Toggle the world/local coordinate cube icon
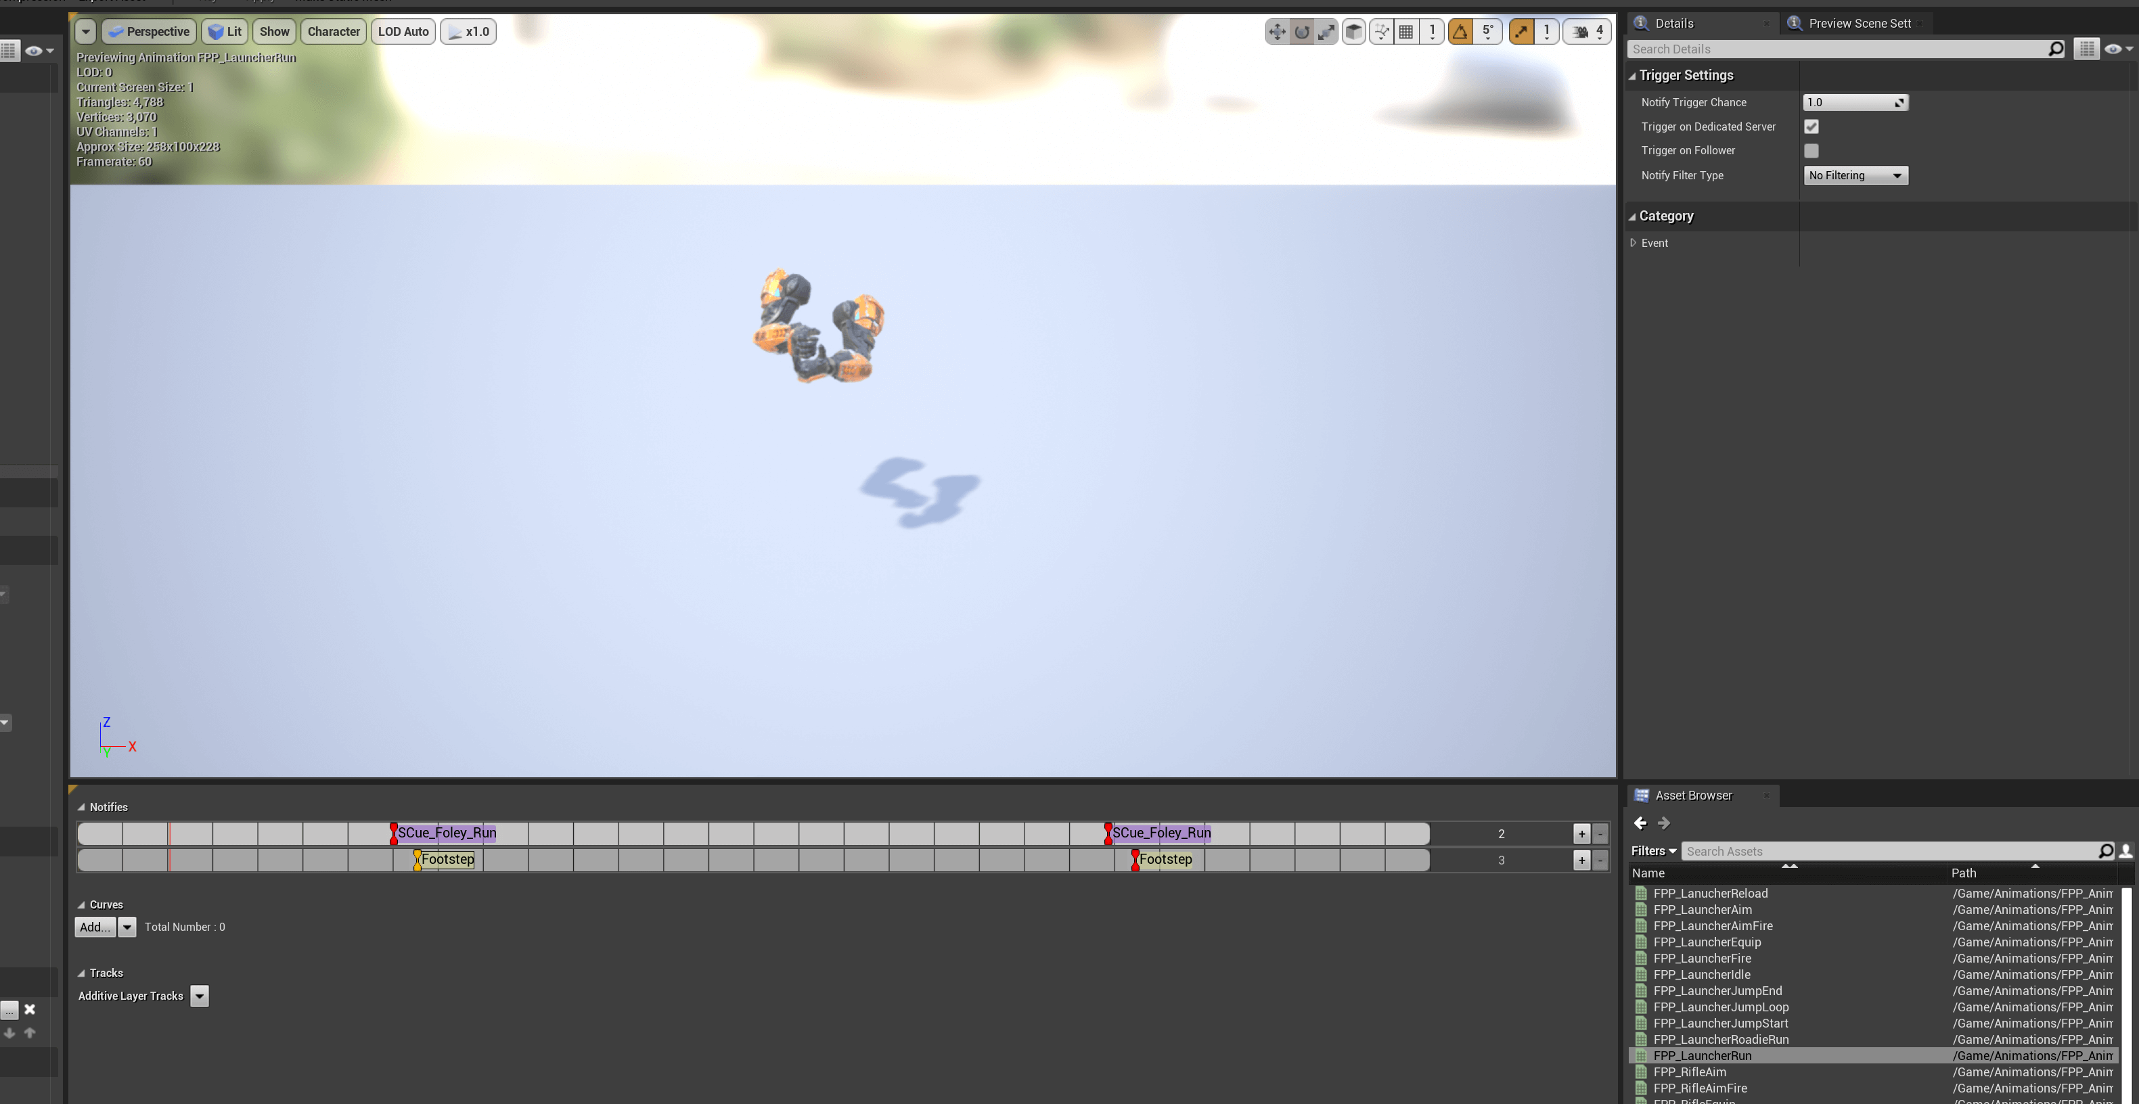 tap(1353, 32)
